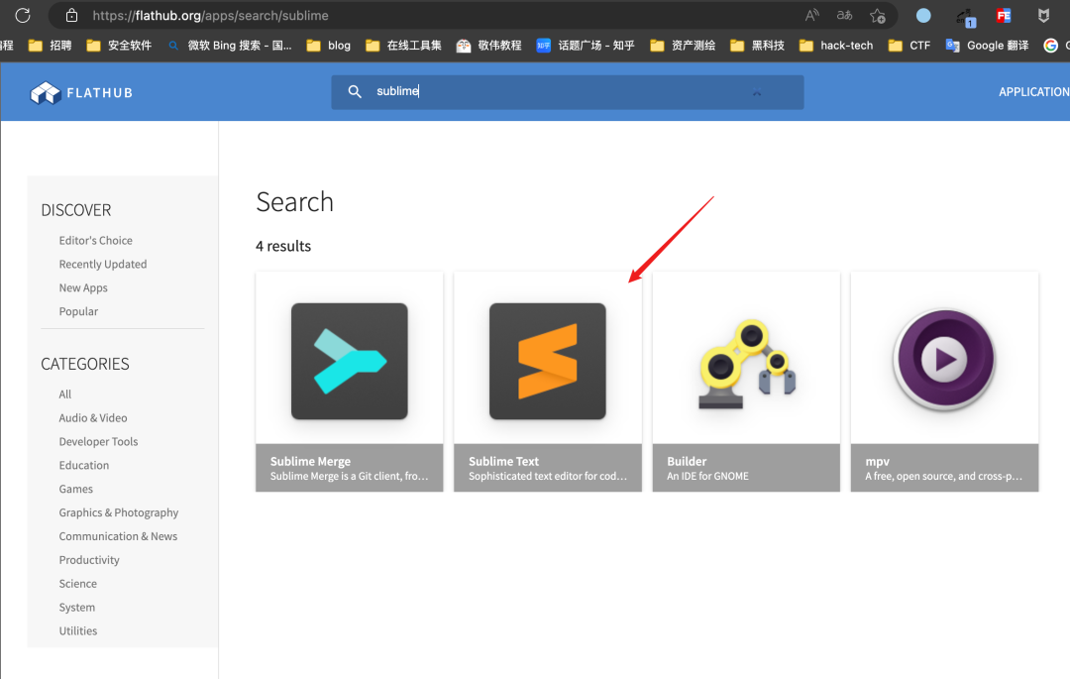Select Games category
Viewport: 1070px width, 679px height.
coord(75,489)
